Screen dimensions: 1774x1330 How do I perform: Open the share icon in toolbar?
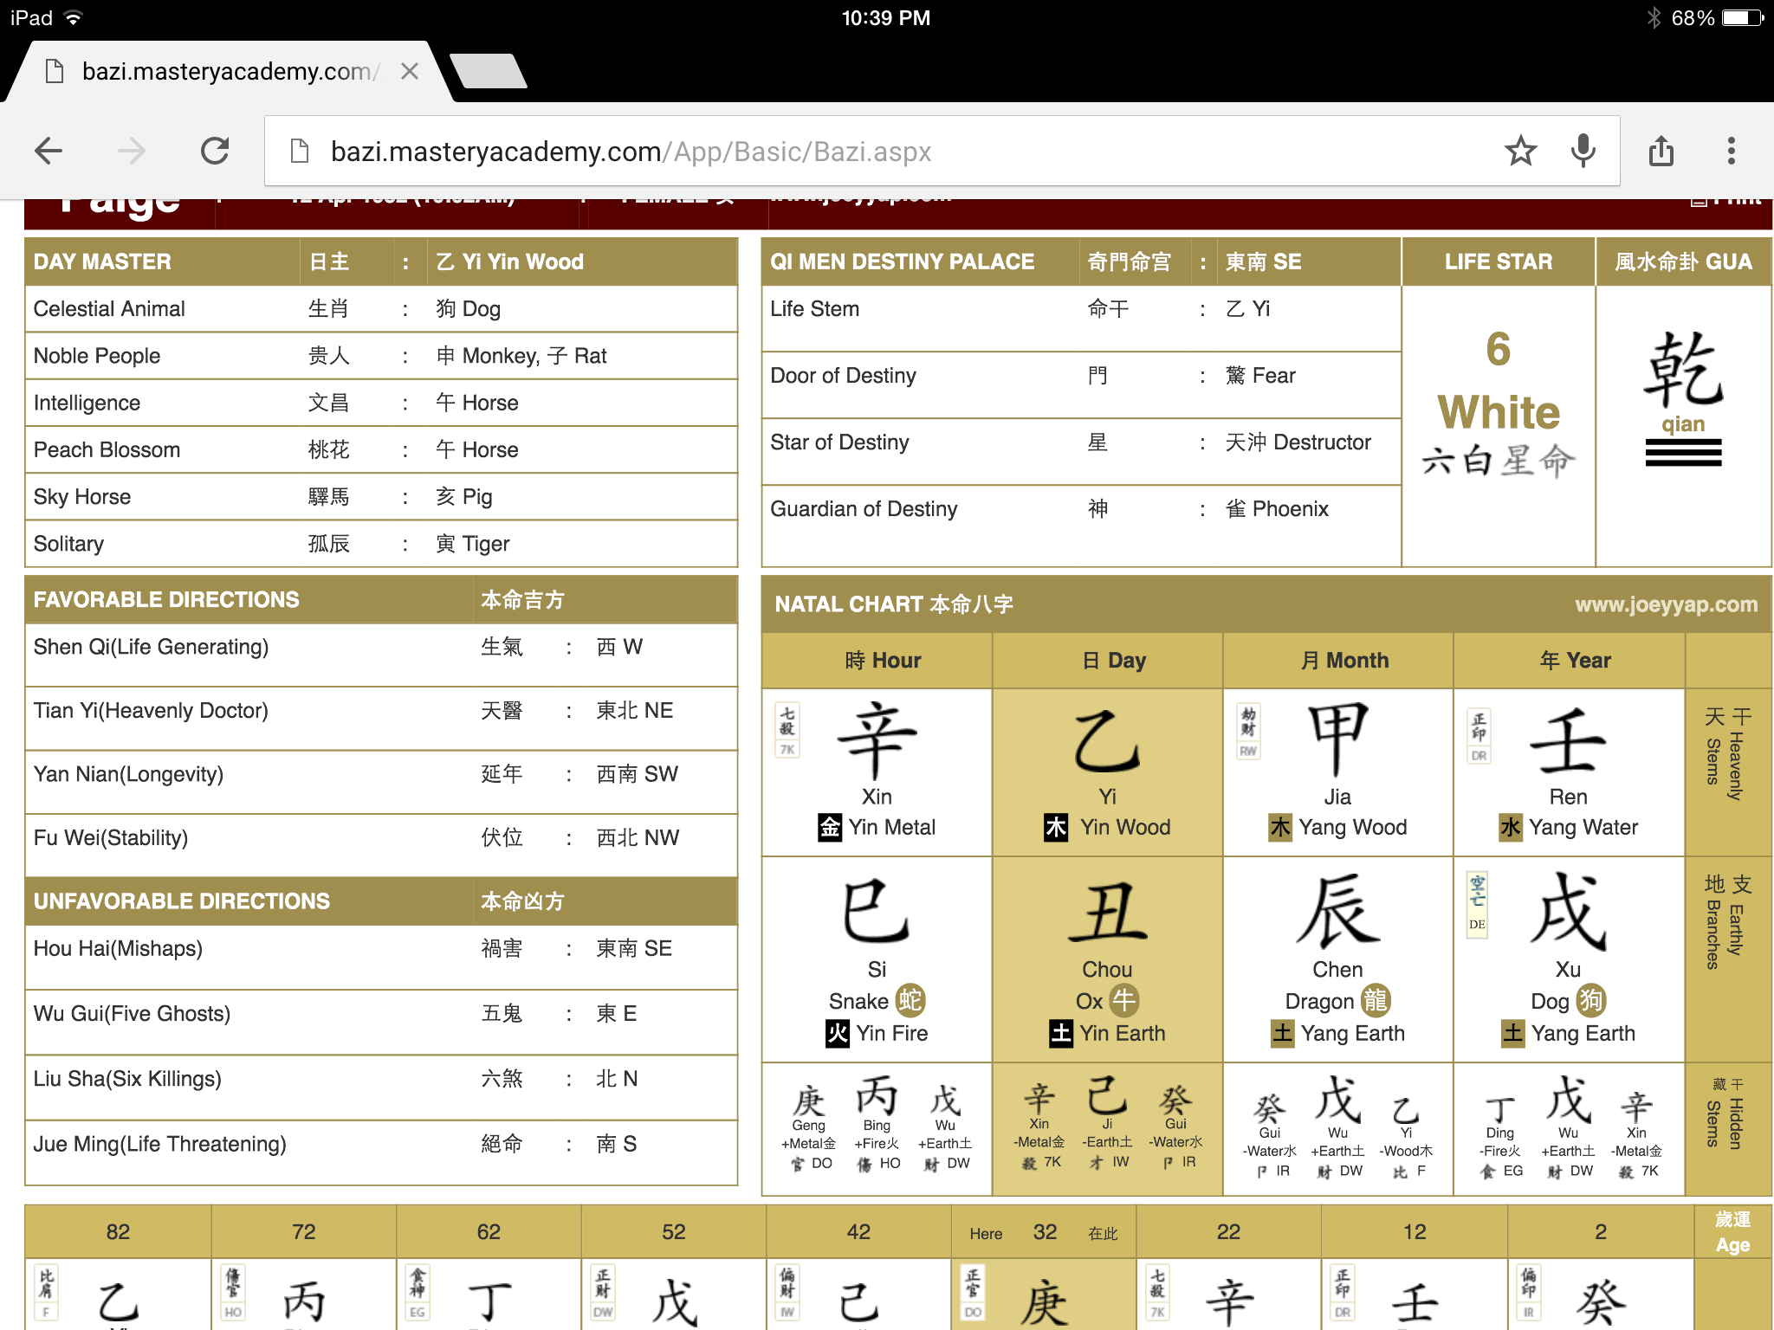(x=1661, y=152)
